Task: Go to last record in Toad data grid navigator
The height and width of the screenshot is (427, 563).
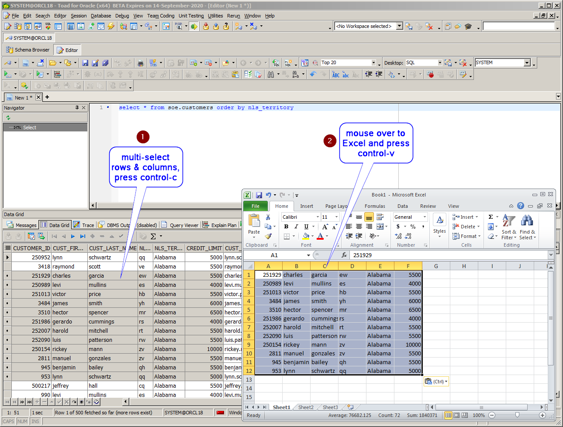Action: [83, 236]
